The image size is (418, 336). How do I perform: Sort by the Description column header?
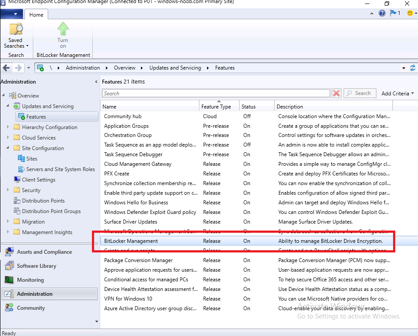pos(334,107)
